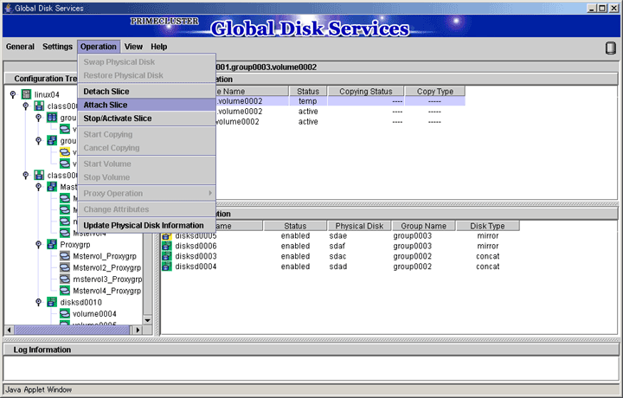
Task: Close the Operation menu
Action: click(99, 47)
